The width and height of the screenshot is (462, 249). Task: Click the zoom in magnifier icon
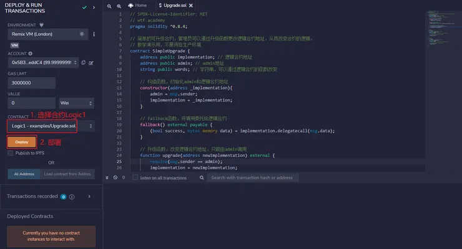tap(119, 6)
